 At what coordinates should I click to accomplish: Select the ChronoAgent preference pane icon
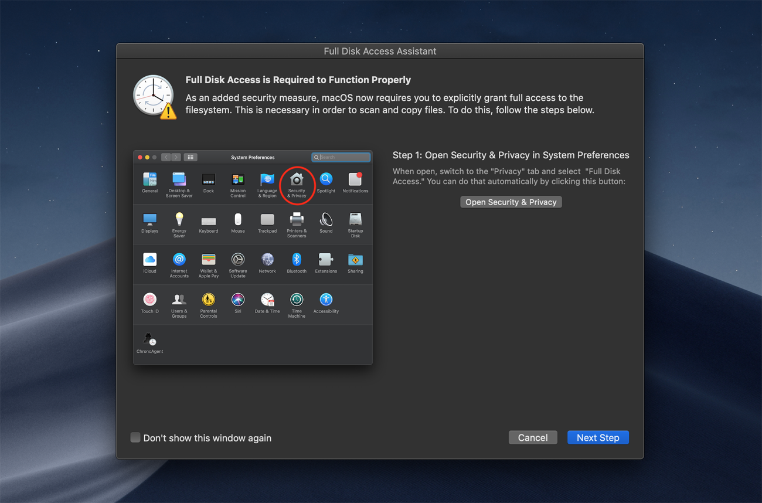(x=149, y=339)
